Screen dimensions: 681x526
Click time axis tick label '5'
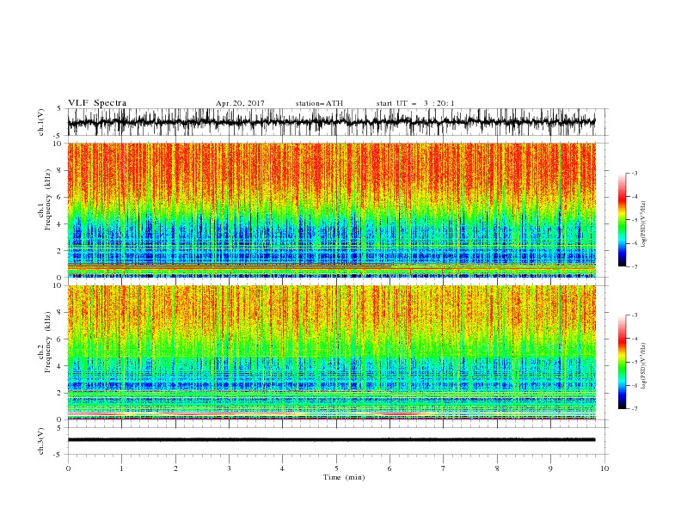[336, 468]
